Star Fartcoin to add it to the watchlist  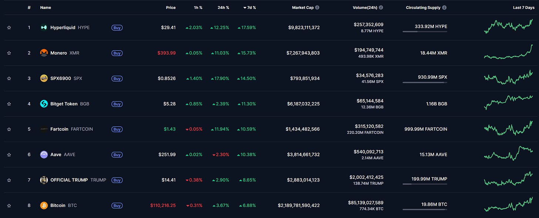pyautogui.click(x=9, y=129)
